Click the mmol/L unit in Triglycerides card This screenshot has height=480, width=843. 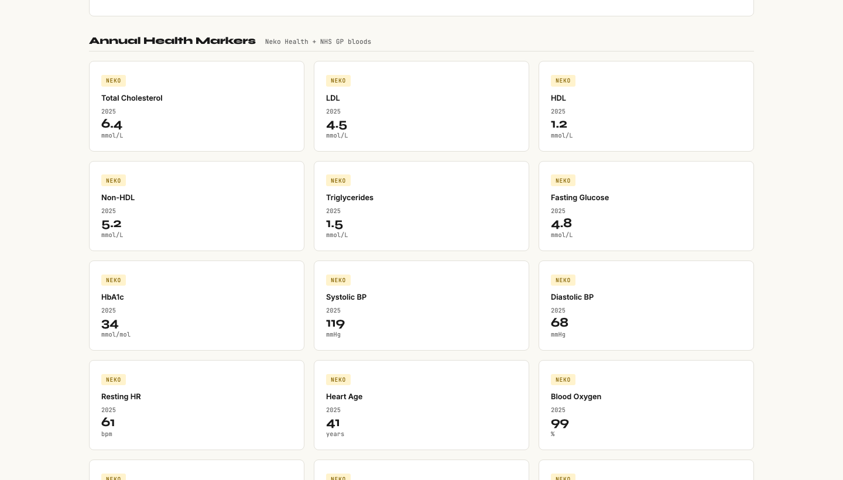click(337, 235)
